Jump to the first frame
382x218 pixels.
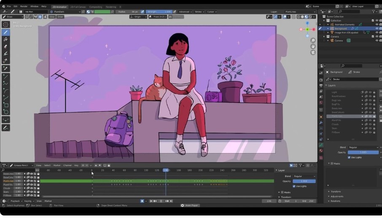pos(151,201)
